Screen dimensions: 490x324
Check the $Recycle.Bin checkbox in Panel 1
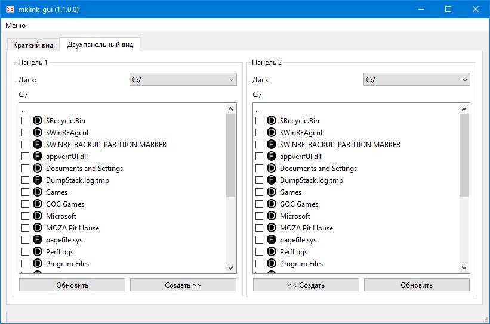pos(25,120)
